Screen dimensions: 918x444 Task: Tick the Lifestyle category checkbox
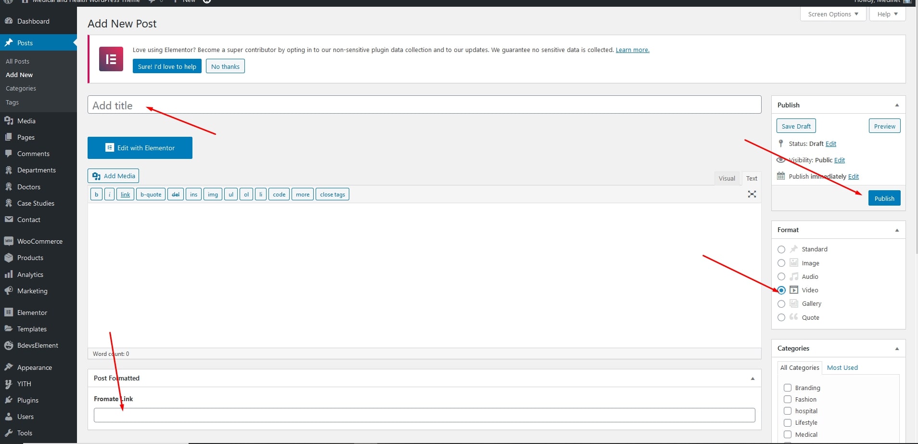(788, 423)
